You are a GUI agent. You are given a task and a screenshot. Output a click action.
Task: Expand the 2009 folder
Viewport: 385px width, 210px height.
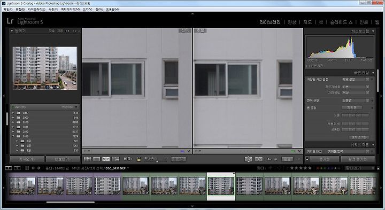pos(13,118)
